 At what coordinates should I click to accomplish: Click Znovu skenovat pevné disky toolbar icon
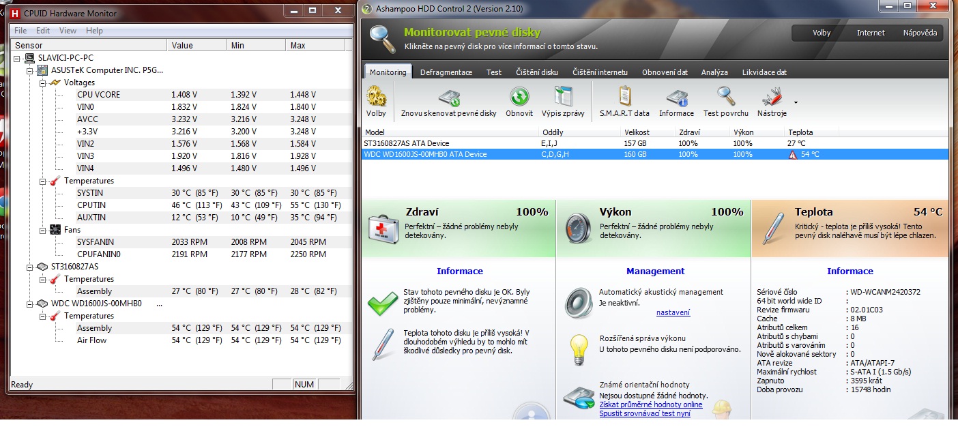click(x=449, y=97)
